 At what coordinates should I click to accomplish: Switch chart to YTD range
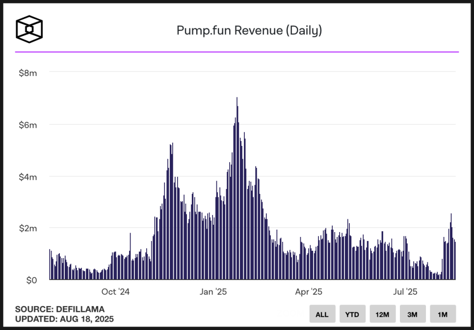click(352, 314)
